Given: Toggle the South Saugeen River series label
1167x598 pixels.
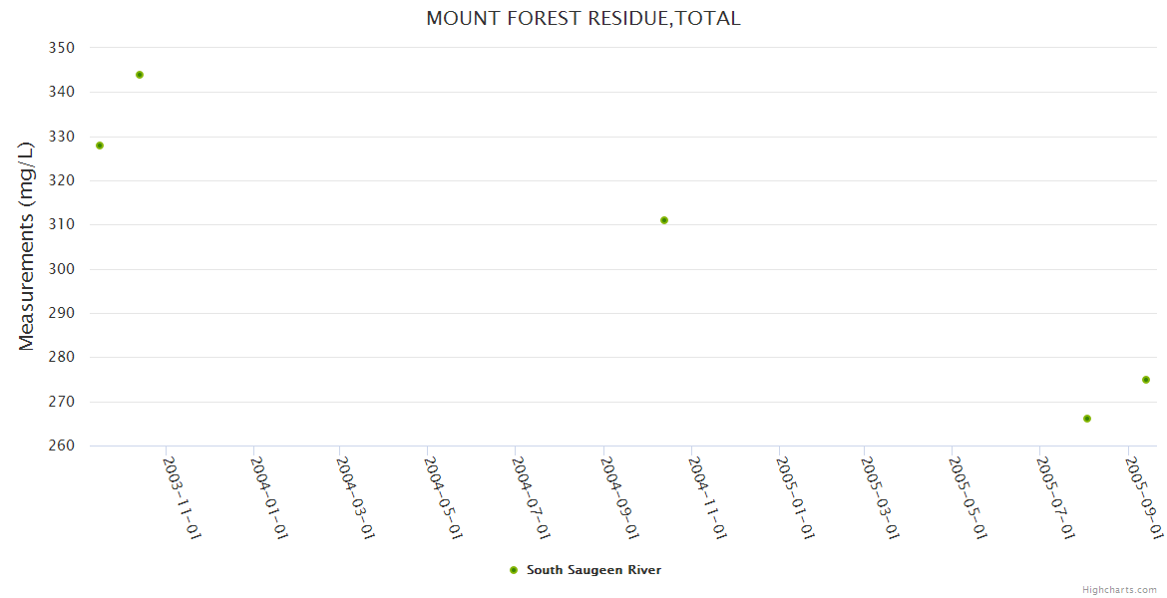Looking at the screenshot, I should click(593, 570).
